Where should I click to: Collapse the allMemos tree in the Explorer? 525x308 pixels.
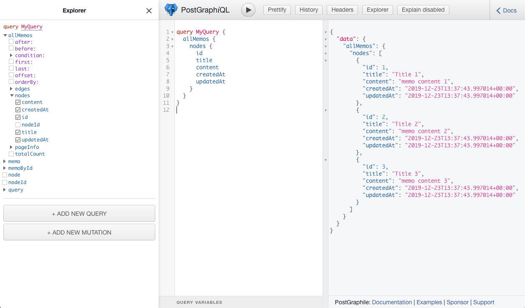(5, 35)
